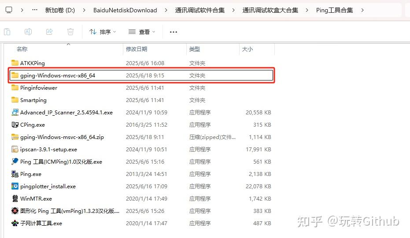Click folder name ATKKPing

coord(33,63)
